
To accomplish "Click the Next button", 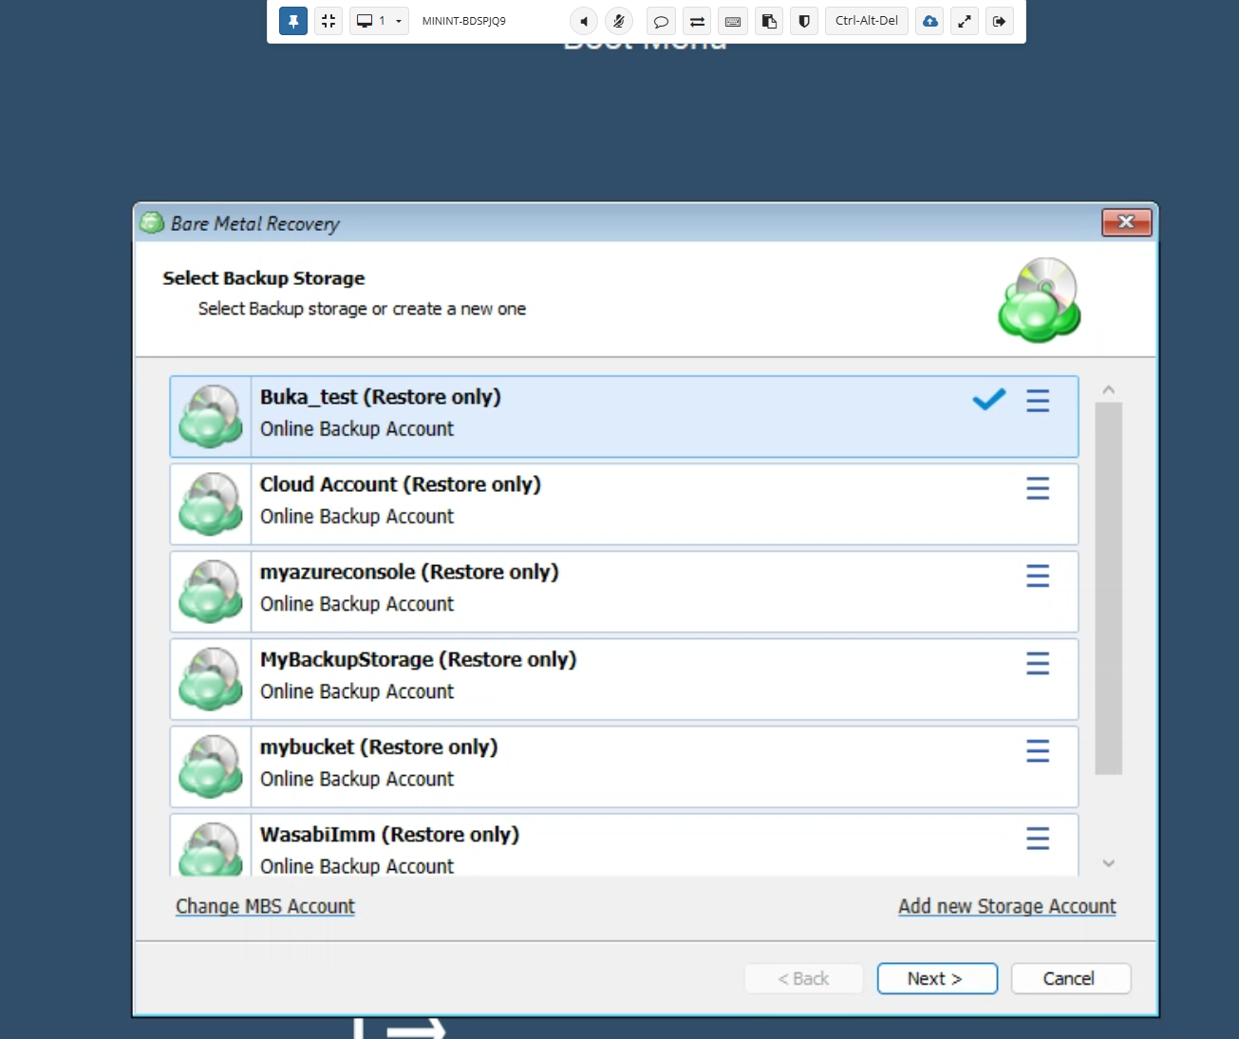I will coord(937,978).
